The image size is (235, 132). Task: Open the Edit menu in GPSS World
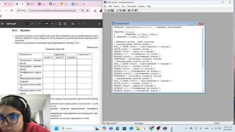(x=110, y=6)
